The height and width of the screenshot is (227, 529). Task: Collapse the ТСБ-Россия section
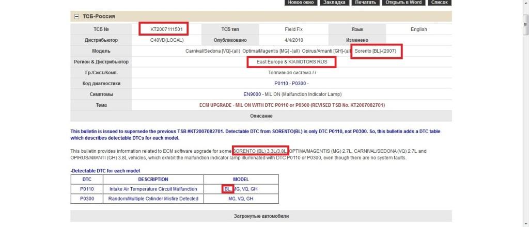pyautogui.click(x=76, y=17)
